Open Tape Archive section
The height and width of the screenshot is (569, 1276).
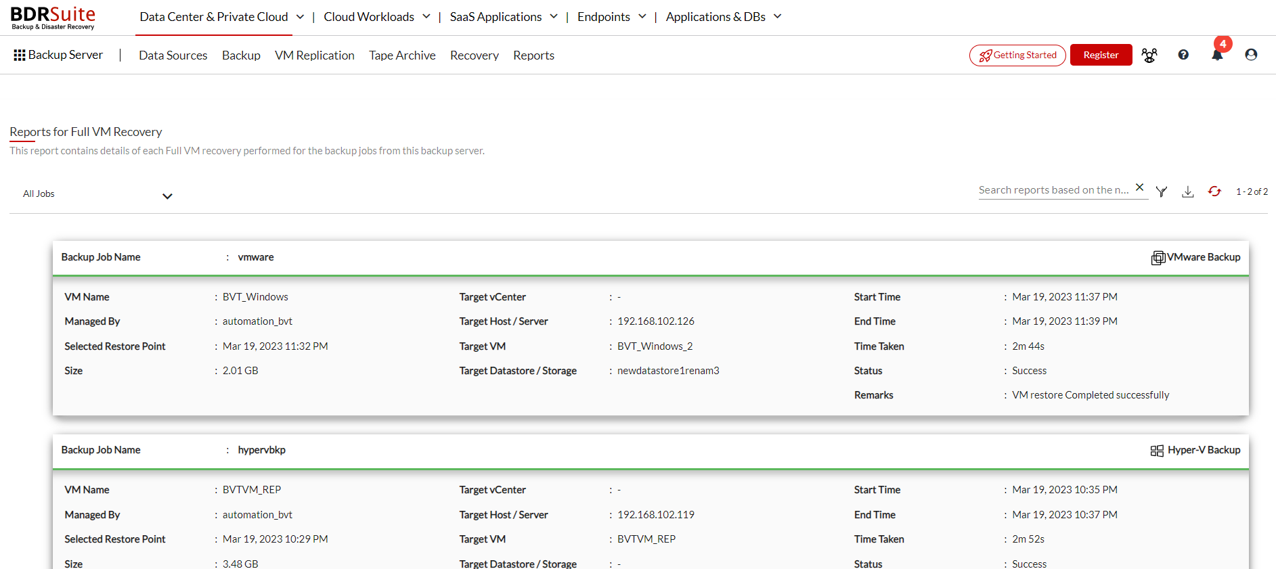[402, 55]
